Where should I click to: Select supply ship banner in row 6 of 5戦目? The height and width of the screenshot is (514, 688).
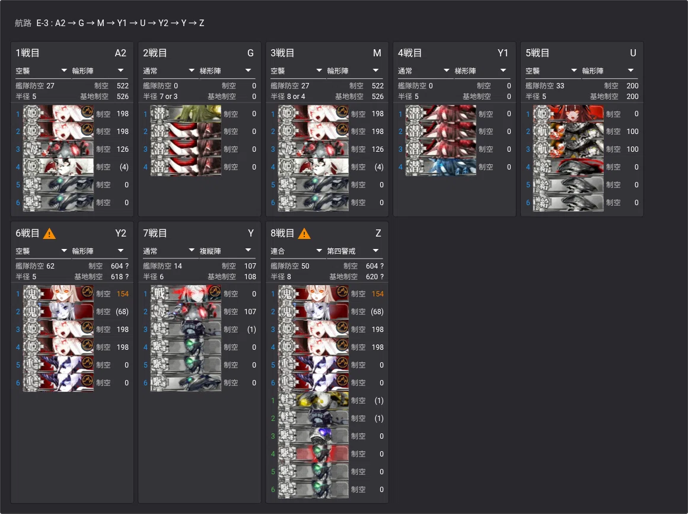click(568, 203)
